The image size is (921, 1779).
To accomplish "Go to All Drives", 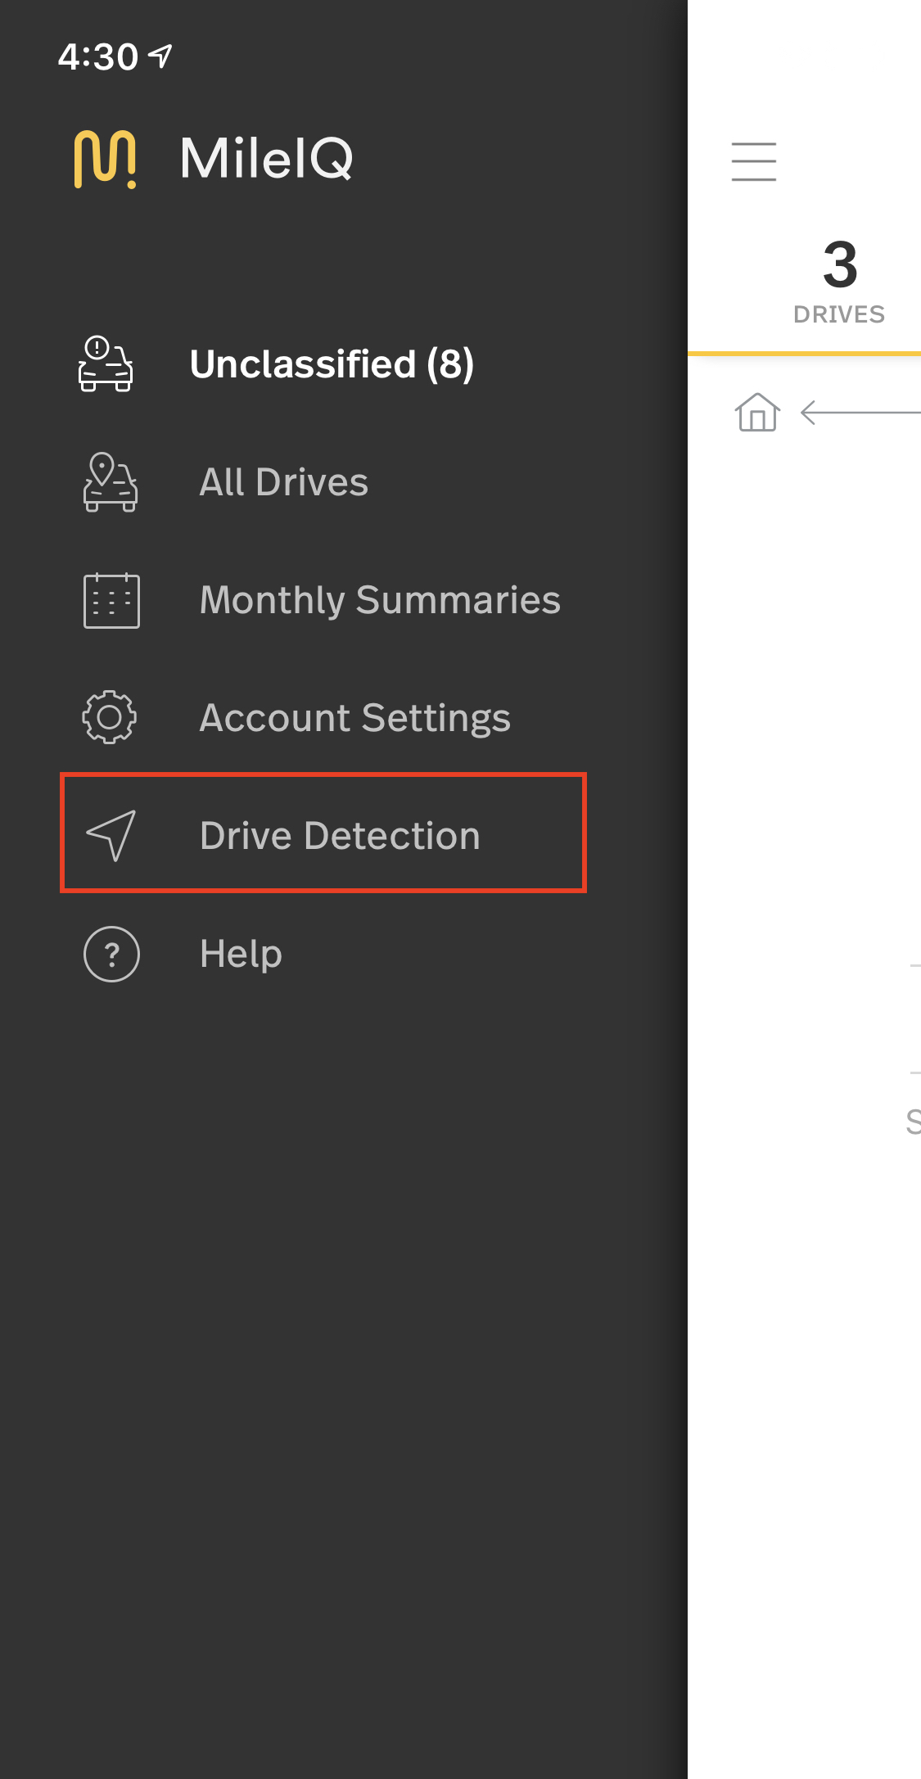I will [284, 482].
